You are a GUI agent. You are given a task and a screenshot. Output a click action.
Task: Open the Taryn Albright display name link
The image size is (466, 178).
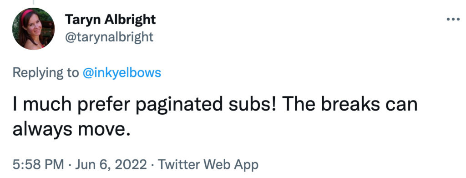pos(110,20)
